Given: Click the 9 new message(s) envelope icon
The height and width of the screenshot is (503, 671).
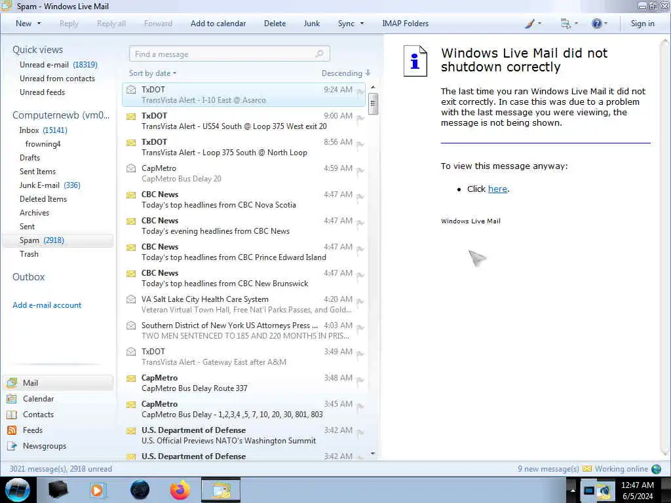Looking at the screenshot, I should [587, 469].
